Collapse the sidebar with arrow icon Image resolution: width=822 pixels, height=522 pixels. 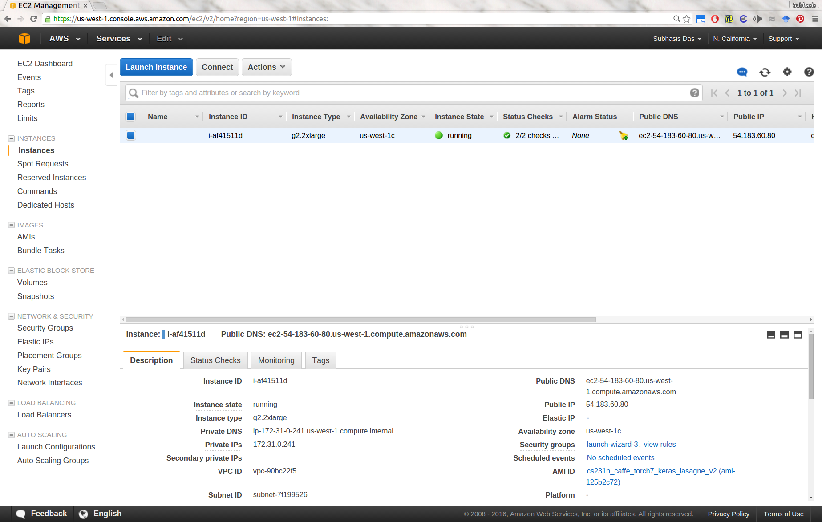111,75
